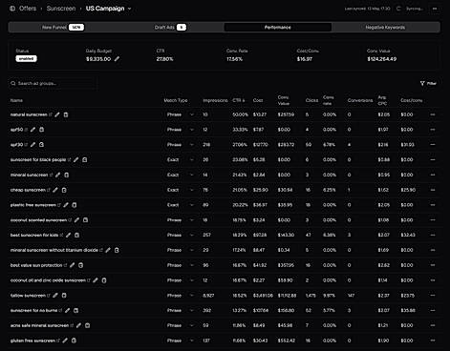Switch to the New Funnel tab
The height and width of the screenshot is (351, 450).
[x=63, y=28]
